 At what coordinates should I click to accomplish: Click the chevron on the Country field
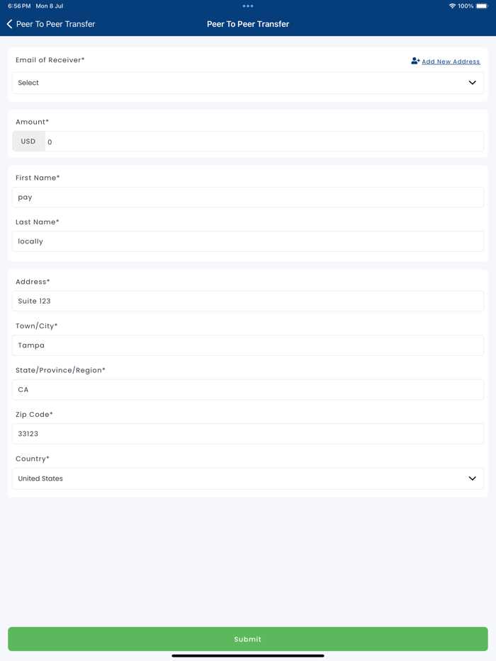[x=472, y=478]
